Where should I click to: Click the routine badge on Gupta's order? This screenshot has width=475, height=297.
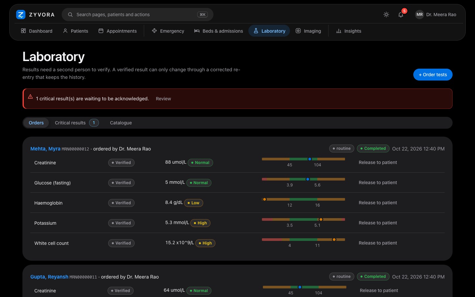tap(342, 277)
